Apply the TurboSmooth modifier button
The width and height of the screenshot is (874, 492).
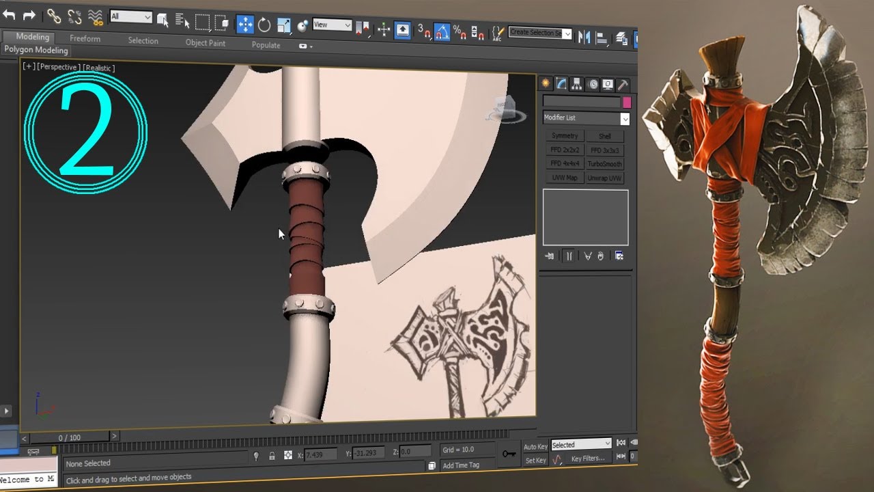(605, 164)
